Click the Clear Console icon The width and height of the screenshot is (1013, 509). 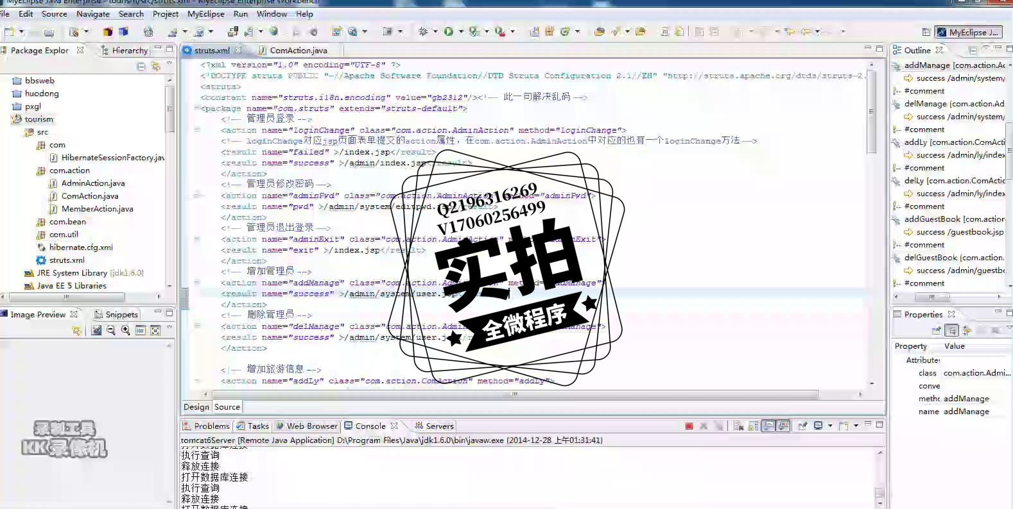coord(738,426)
